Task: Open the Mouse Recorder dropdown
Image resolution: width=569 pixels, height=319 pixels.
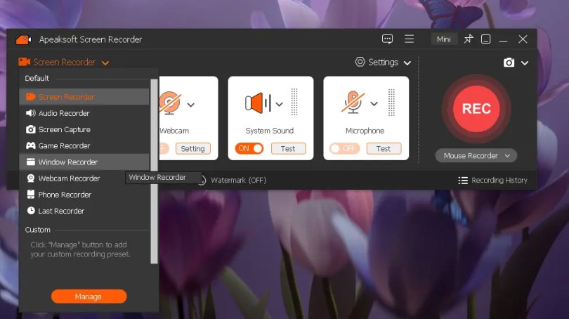Action: tap(476, 156)
